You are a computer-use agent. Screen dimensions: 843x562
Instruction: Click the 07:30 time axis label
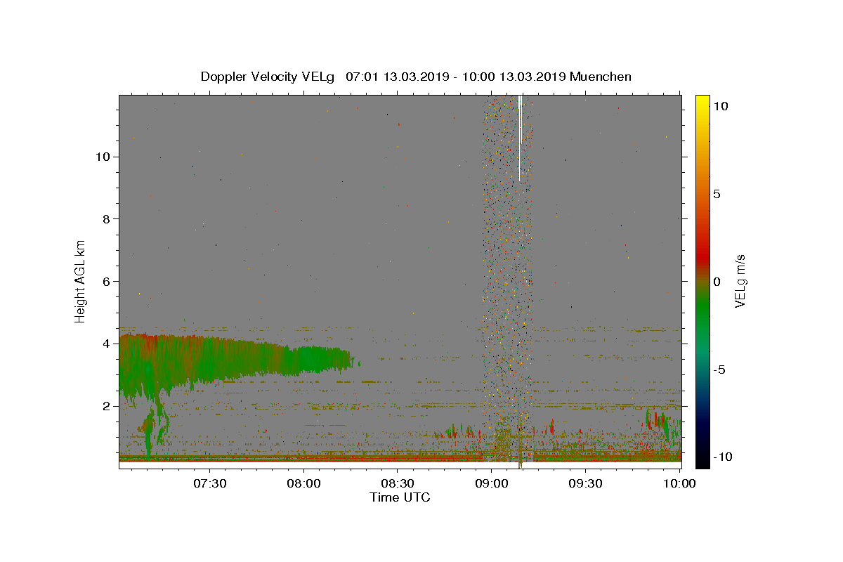[x=209, y=484]
